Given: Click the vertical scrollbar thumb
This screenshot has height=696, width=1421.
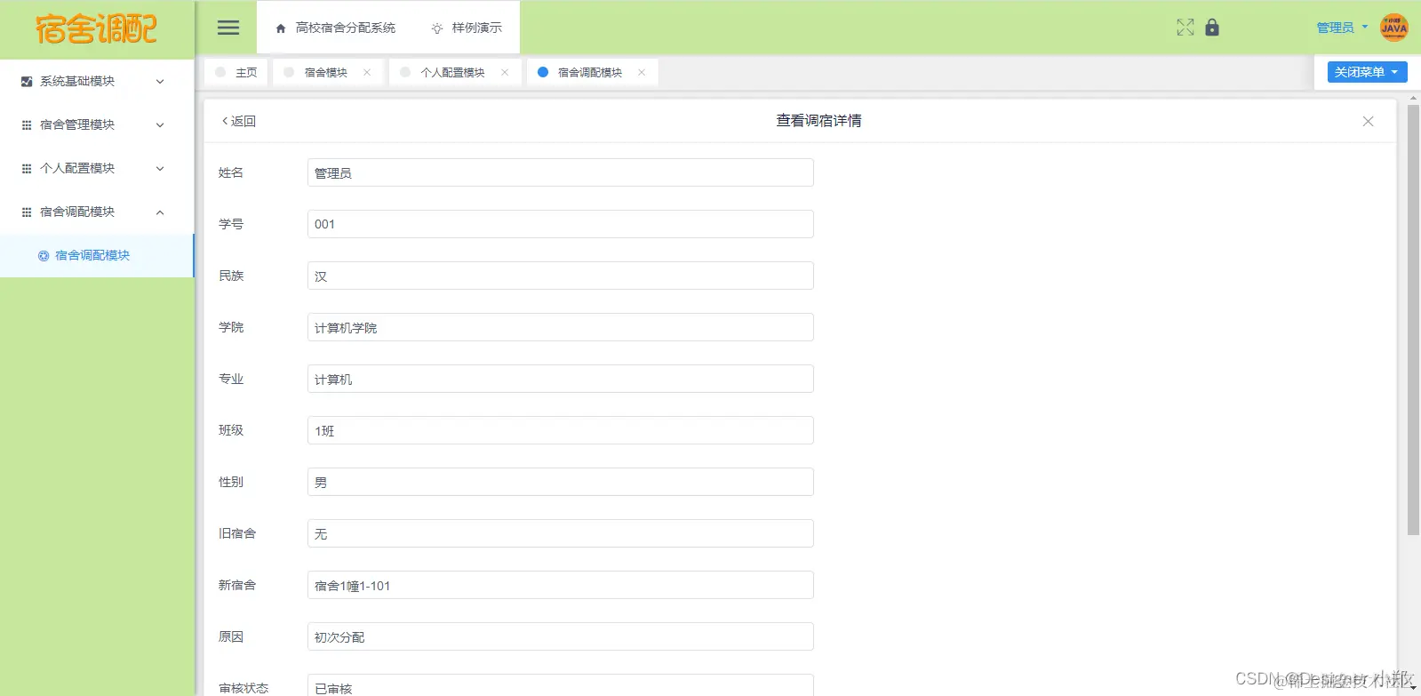Looking at the screenshot, I should click(1413, 320).
